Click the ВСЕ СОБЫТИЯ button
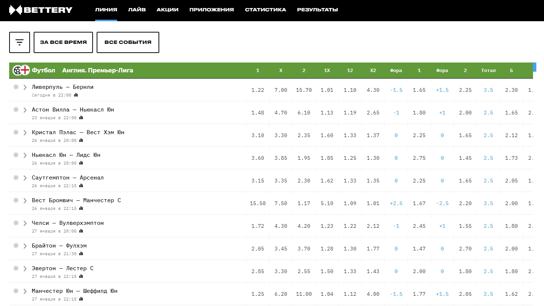This screenshot has width=544, height=306. 128,42
